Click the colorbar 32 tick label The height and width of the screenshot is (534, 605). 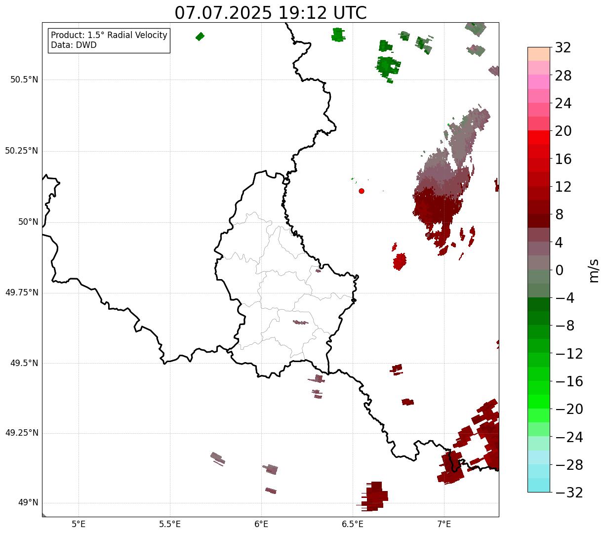coord(563,48)
